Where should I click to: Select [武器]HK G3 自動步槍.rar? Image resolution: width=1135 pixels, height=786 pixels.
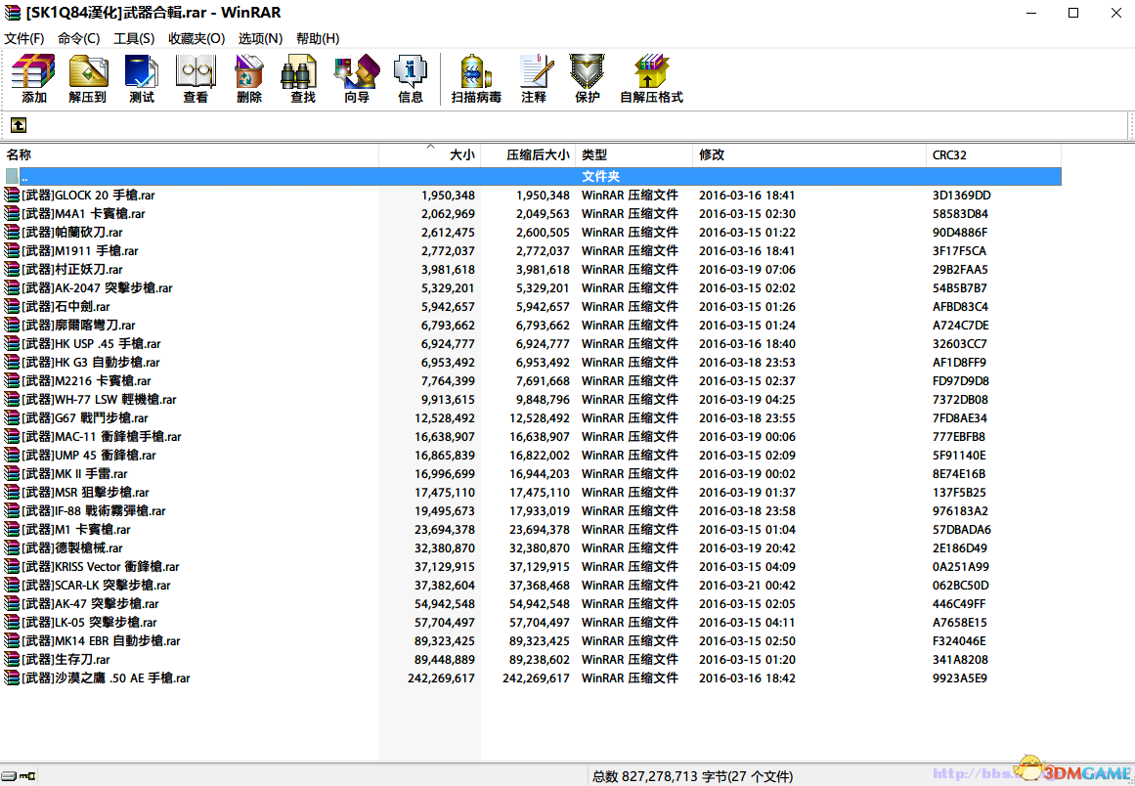[x=91, y=363]
